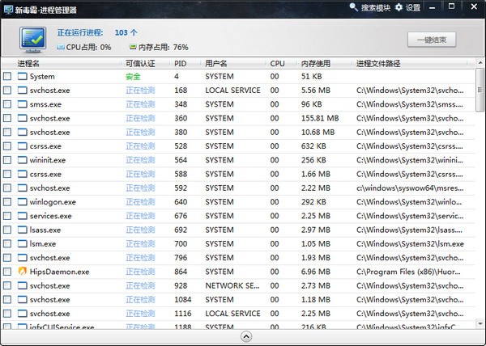The height and width of the screenshot is (346, 486).
Task: Sort processes by PID column header
Action: 180,63
